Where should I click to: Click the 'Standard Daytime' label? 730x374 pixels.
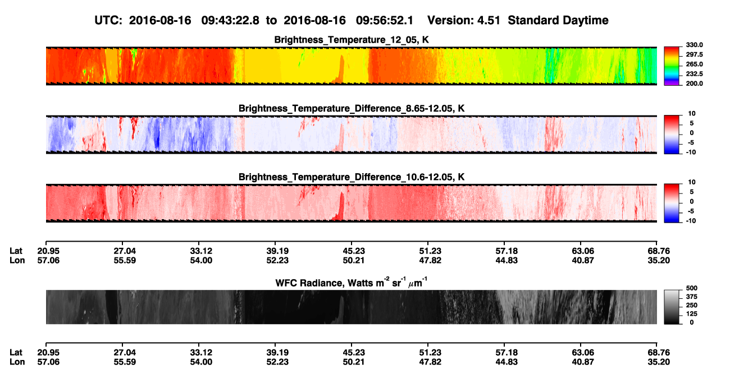click(558, 21)
